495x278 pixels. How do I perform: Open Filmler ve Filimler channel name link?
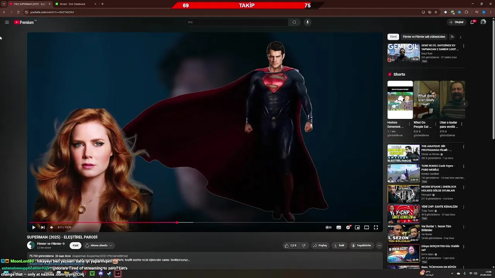point(49,244)
